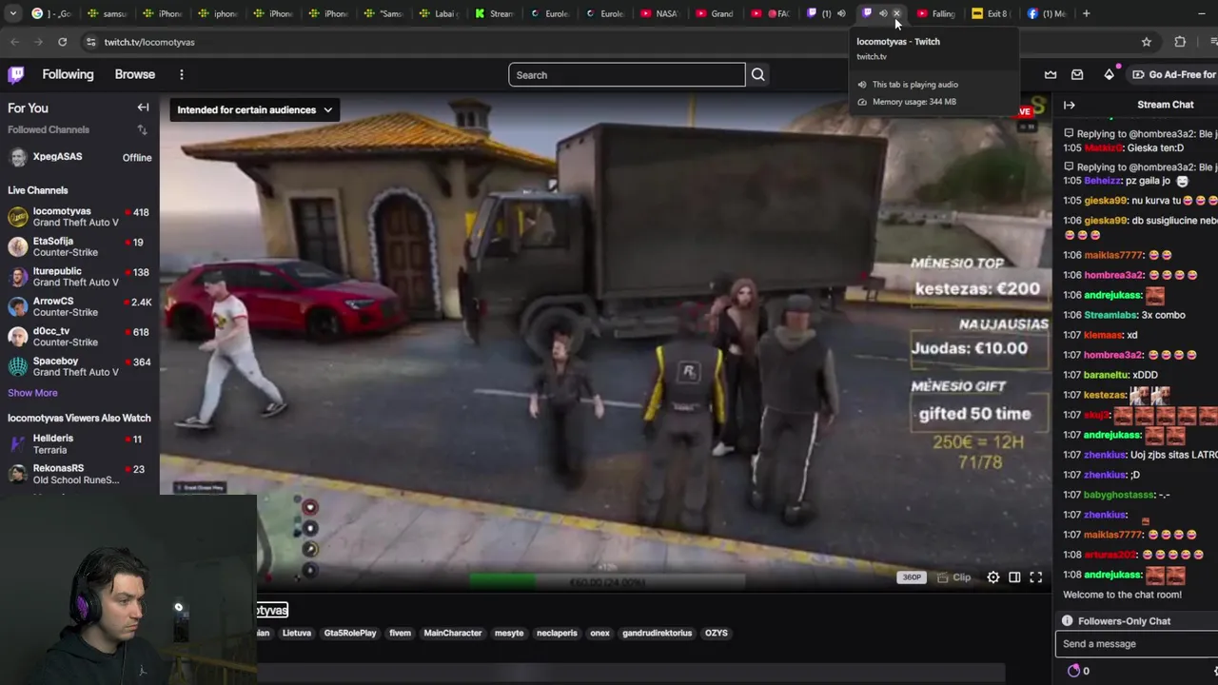This screenshot has height=685, width=1218.
Task: Open locomotyvas channel in sidebar
Action: tap(80, 217)
